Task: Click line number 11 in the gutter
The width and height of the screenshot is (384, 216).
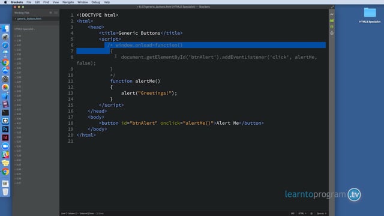Action: pyautogui.click(x=71, y=81)
